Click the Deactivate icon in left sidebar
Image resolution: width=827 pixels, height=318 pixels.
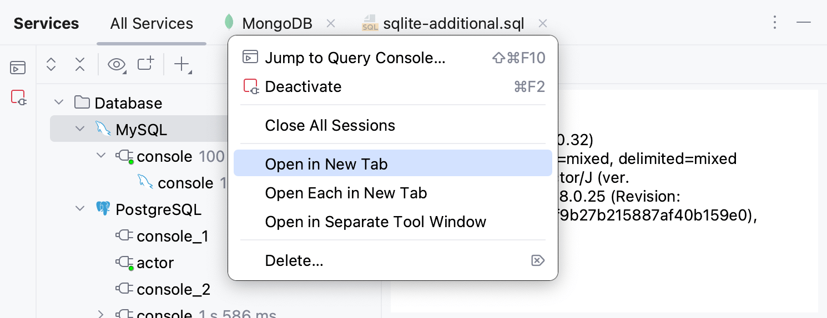pos(18,98)
